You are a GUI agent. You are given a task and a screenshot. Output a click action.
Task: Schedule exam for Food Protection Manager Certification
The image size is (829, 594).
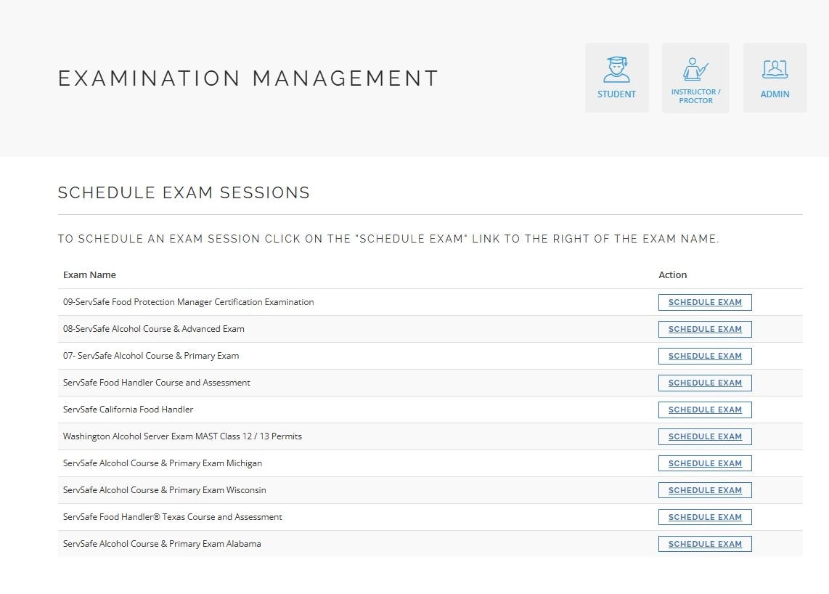click(705, 302)
